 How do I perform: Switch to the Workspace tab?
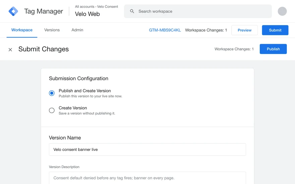click(x=22, y=30)
